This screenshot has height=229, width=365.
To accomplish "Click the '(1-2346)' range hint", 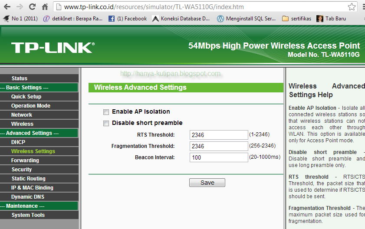I will [x=259, y=134].
